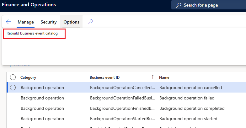The image size is (246, 128).
Task: Open the action pane search magnifier
Action: [91, 22]
